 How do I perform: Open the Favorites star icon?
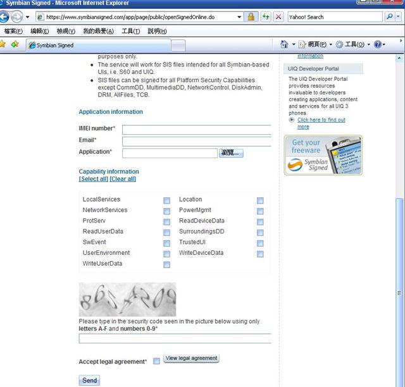tap(3, 45)
